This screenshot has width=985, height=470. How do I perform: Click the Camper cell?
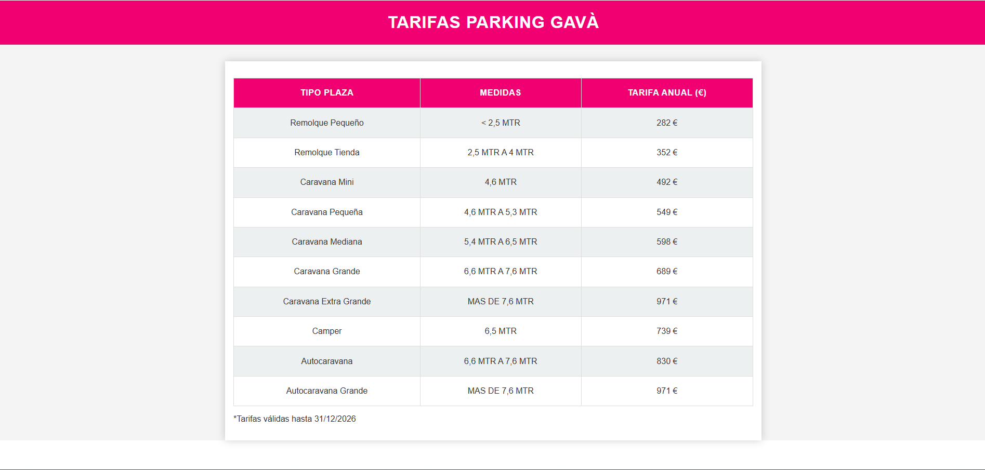[327, 331]
